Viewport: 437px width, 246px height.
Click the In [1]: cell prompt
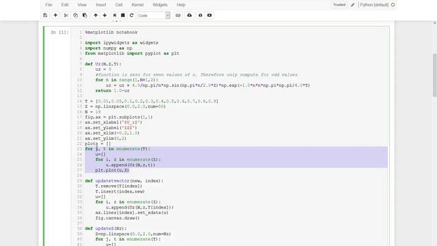coord(59,32)
